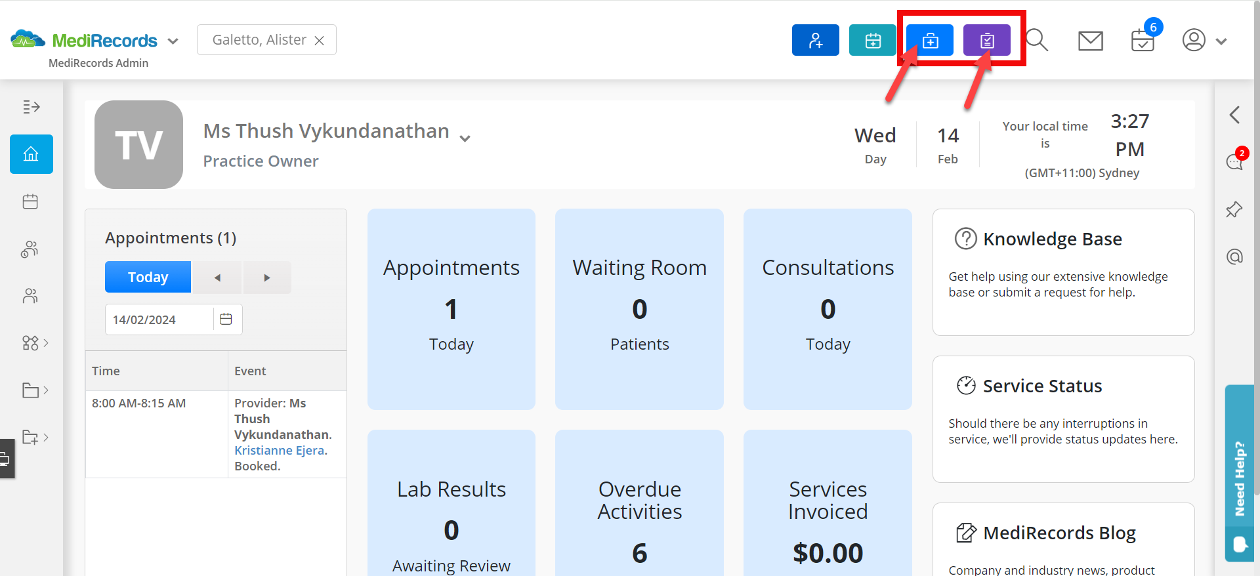
Task: Open the chat messages icon in right sidebar
Action: [1234, 161]
